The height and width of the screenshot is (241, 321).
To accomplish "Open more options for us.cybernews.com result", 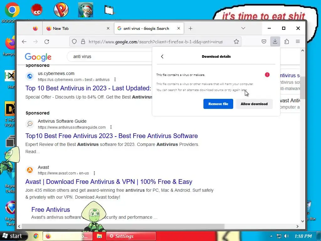I will click(x=115, y=79).
